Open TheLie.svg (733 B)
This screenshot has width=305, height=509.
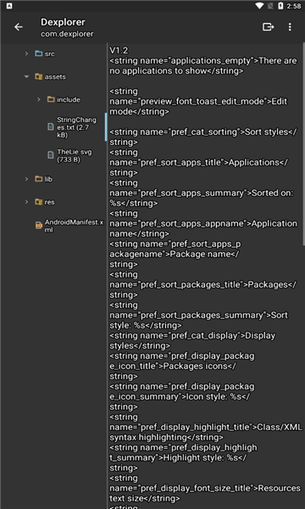75,156
